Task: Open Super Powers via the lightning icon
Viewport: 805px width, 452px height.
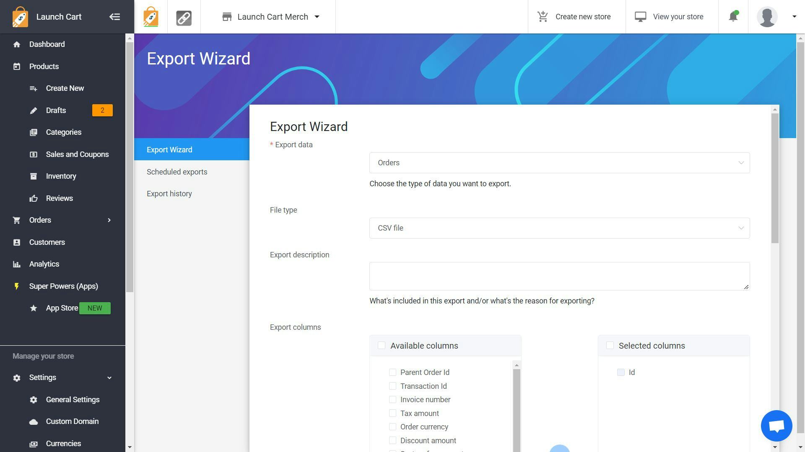Action: click(16, 286)
